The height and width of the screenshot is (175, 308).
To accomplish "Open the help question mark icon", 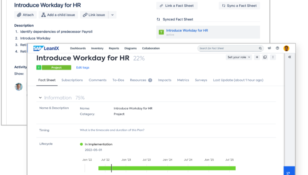I will coord(278,48).
